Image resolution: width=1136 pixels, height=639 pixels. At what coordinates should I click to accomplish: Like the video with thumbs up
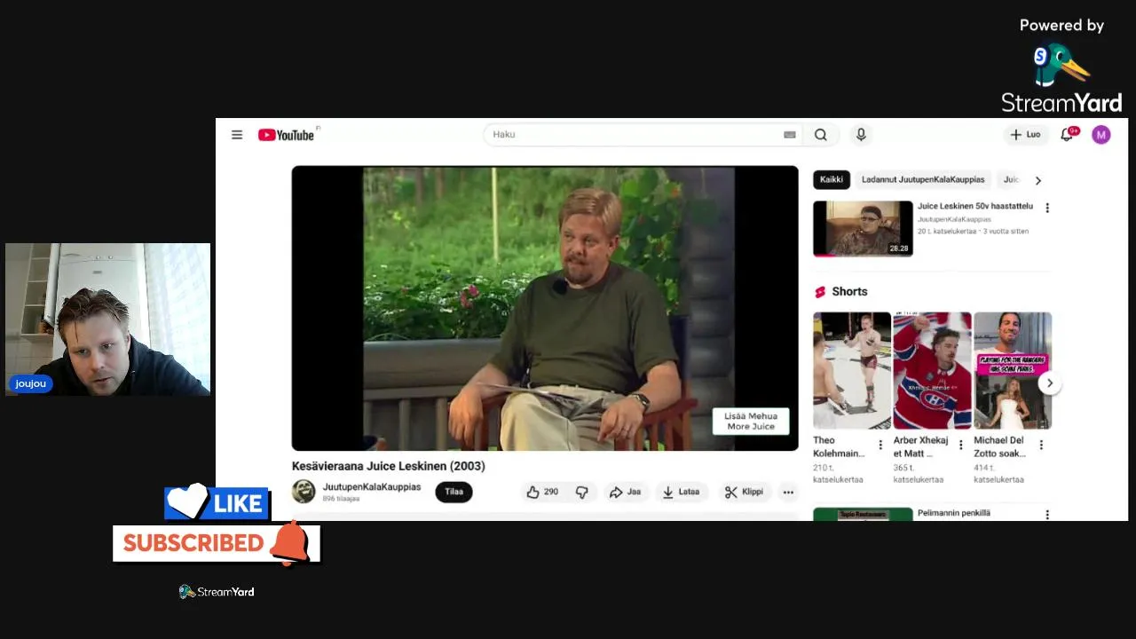pyautogui.click(x=542, y=492)
